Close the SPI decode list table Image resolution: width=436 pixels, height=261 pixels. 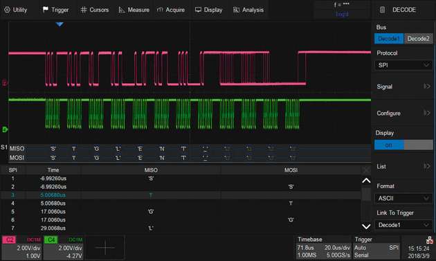[366, 170]
